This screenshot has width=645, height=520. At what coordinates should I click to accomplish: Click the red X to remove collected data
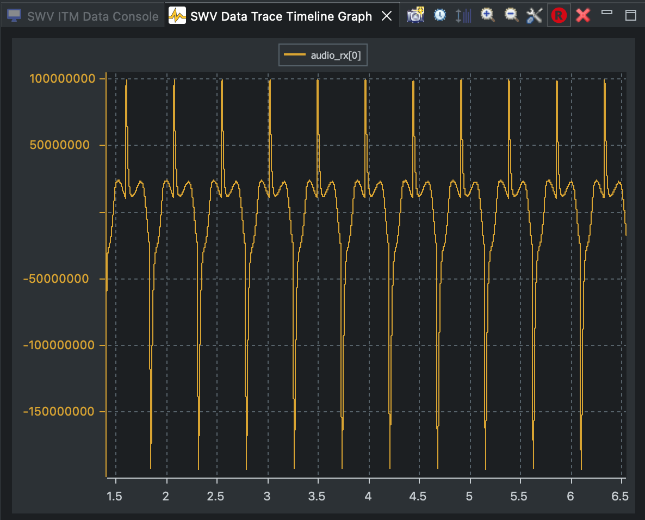pos(582,15)
